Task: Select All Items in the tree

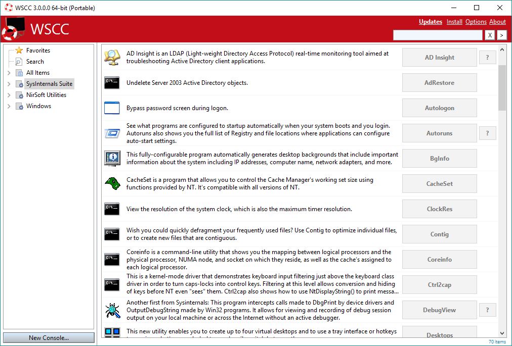Action: tap(38, 73)
